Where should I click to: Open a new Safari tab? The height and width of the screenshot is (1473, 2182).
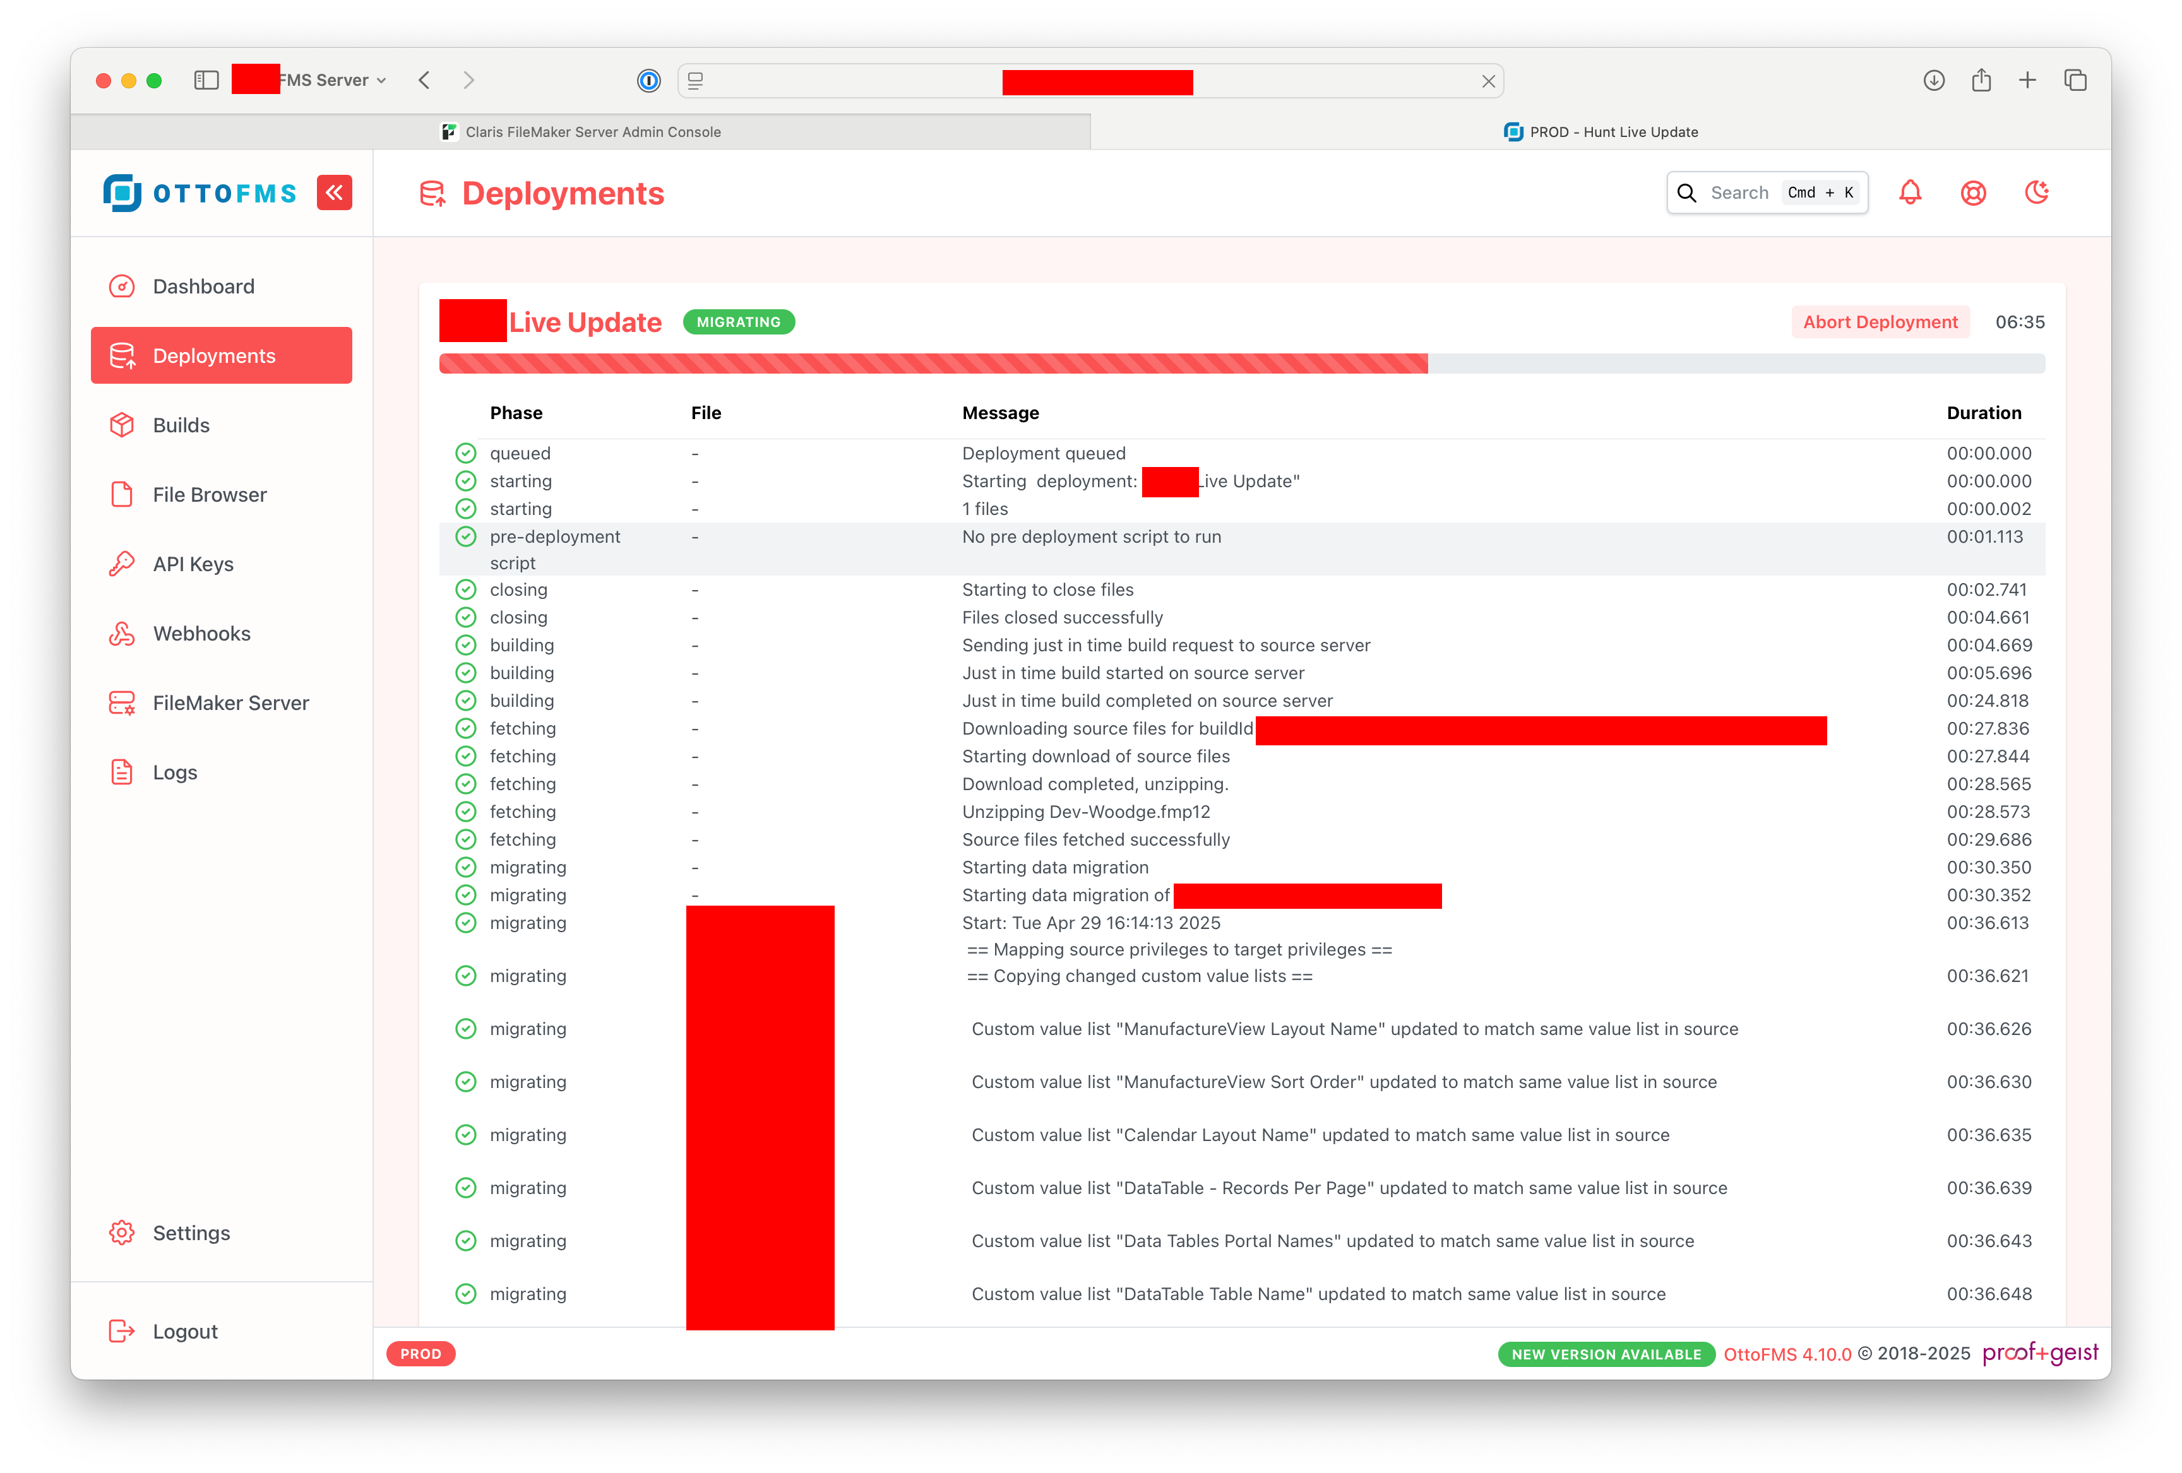click(2027, 81)
